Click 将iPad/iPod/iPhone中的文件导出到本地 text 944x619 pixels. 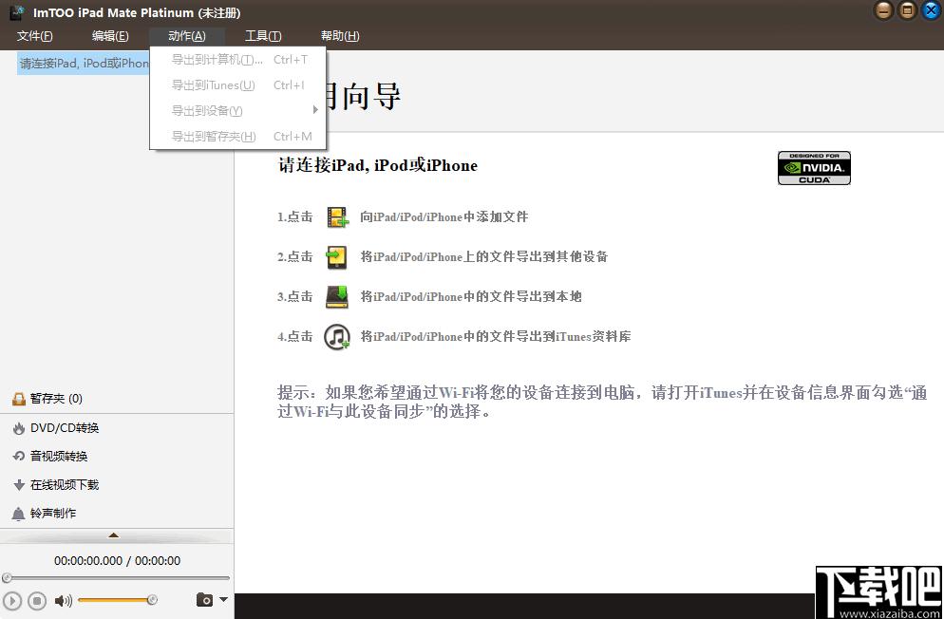pos(471,296)
